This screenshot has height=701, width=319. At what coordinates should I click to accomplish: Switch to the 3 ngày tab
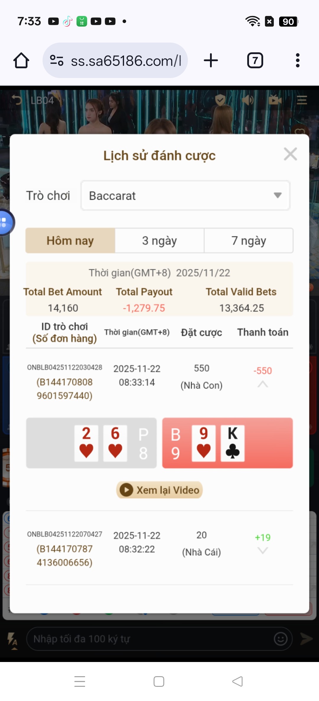click(x=159, y=241)
